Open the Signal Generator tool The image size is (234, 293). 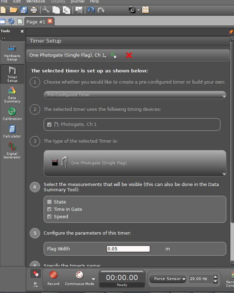[x=12, y=151]
